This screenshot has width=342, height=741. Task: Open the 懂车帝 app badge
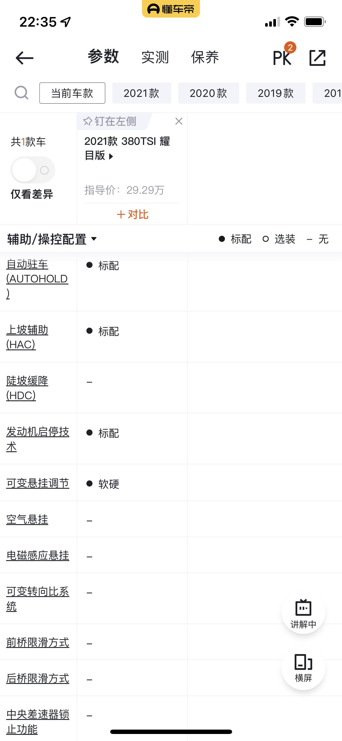(x=171, y=9)
